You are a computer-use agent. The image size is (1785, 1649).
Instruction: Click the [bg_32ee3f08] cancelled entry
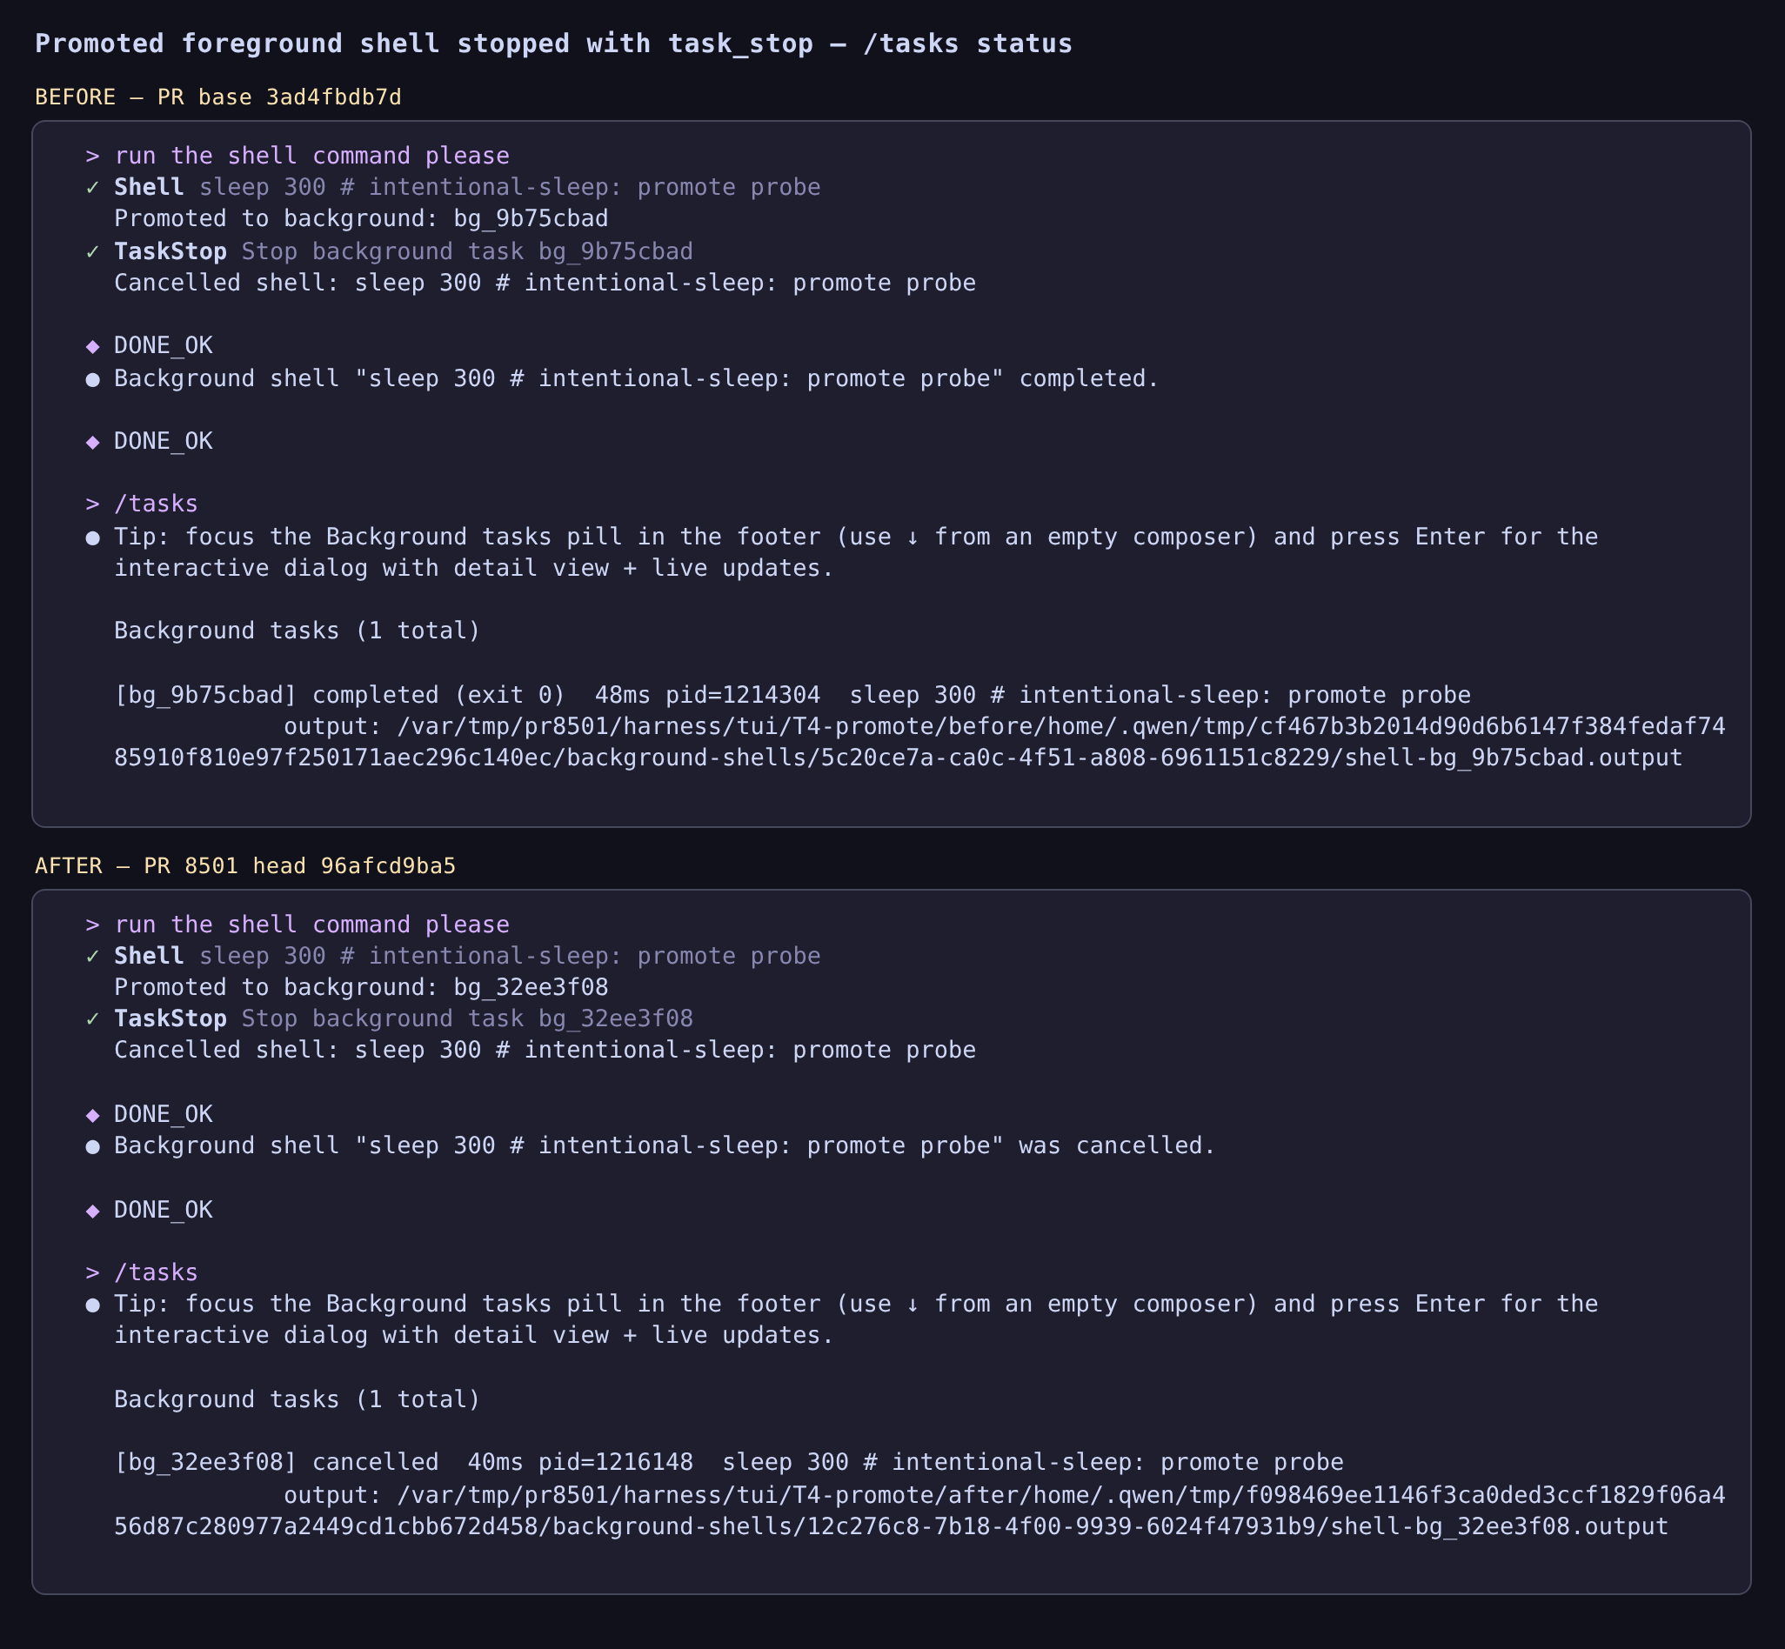[x=277, y=1463]
